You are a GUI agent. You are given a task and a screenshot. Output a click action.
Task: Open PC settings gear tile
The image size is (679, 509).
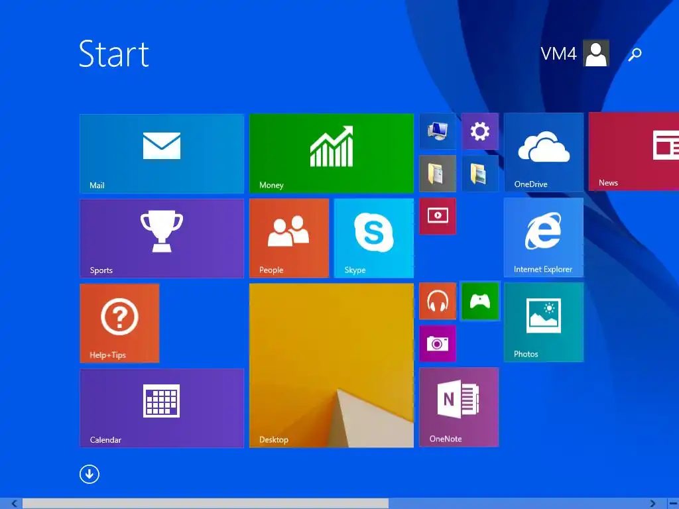click(480, 131)
